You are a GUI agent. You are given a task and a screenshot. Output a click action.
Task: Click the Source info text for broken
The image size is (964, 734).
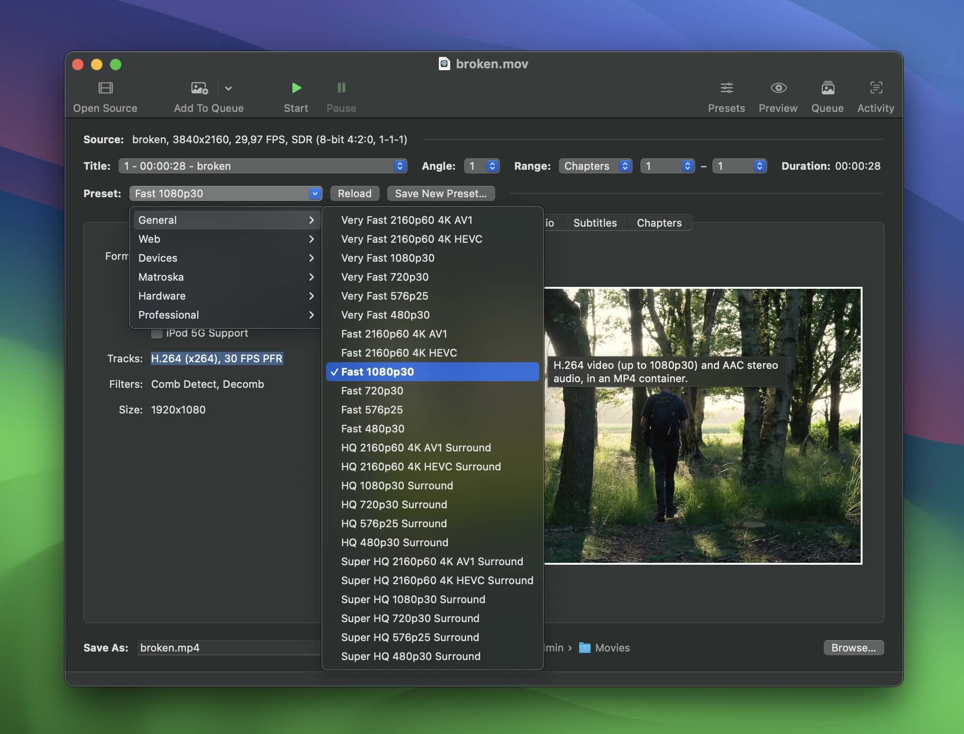(270, 139)
